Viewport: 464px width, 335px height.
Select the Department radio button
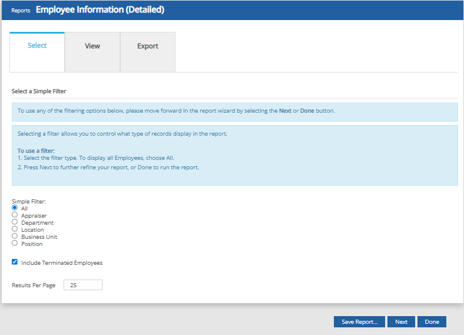click(15, 222)
